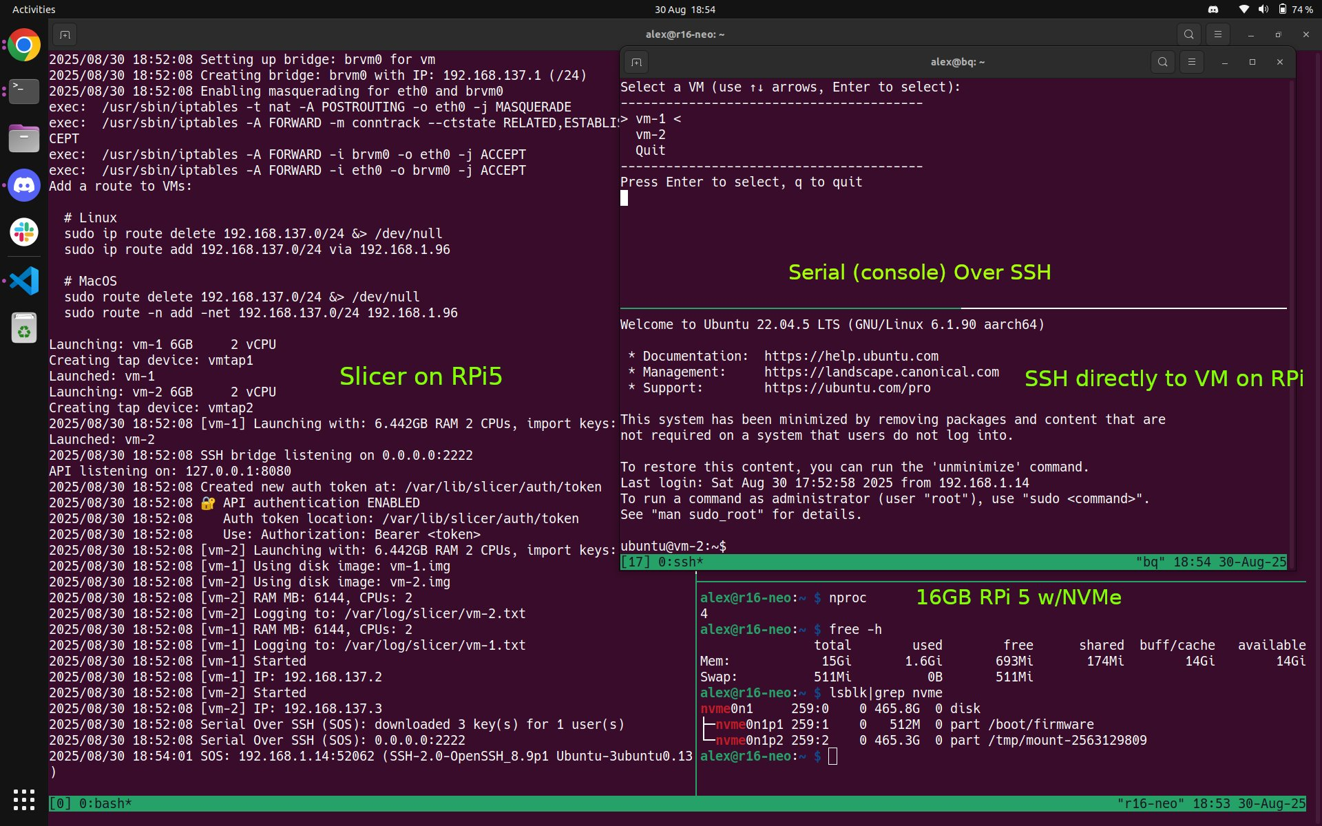Click '[vm-2] IP: 192.168.137.3' line
The height and width of the screenshot is (826, 1322).
[x=216, y=709]
